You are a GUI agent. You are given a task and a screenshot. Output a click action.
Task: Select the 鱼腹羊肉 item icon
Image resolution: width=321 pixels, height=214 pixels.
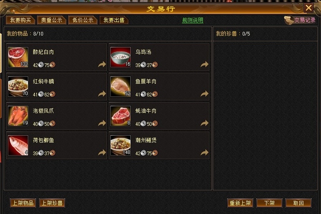(120, 87)
